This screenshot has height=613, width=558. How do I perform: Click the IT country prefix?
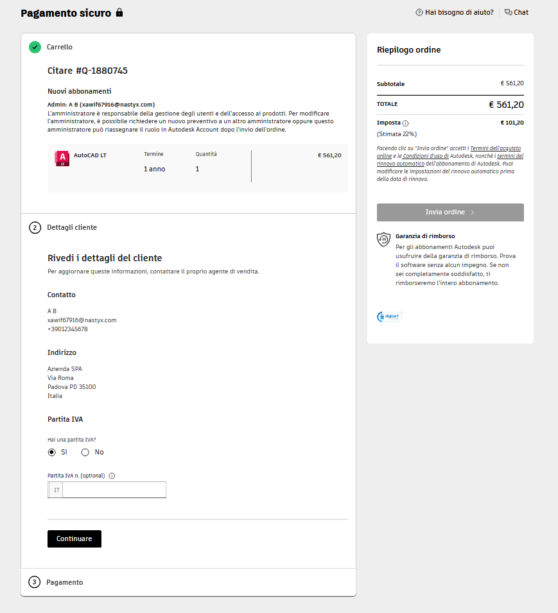pos(57,490)
